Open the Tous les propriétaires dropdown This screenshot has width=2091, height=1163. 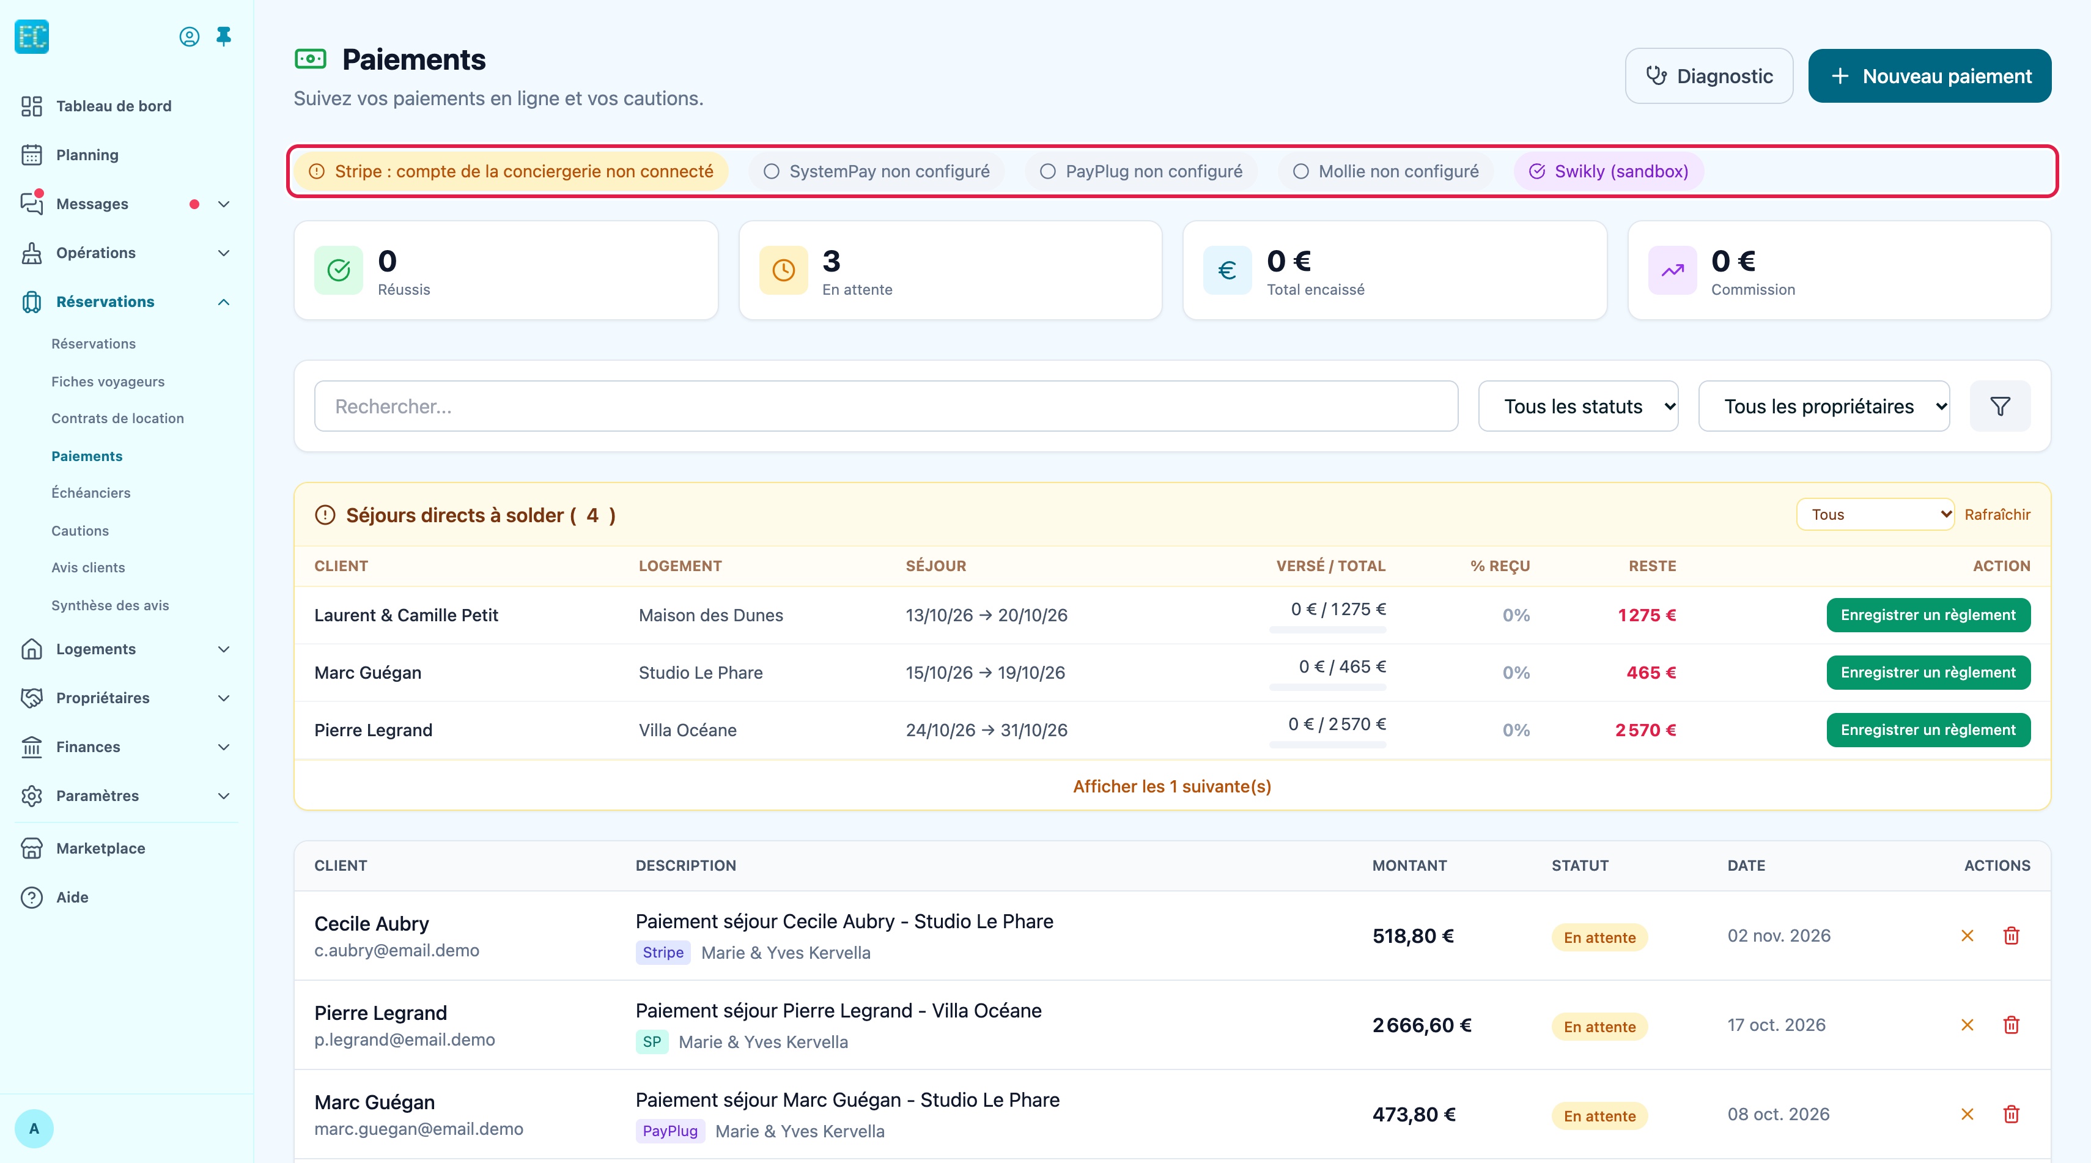point(1824,406)
